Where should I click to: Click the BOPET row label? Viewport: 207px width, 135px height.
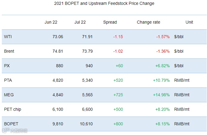(11, 124)
